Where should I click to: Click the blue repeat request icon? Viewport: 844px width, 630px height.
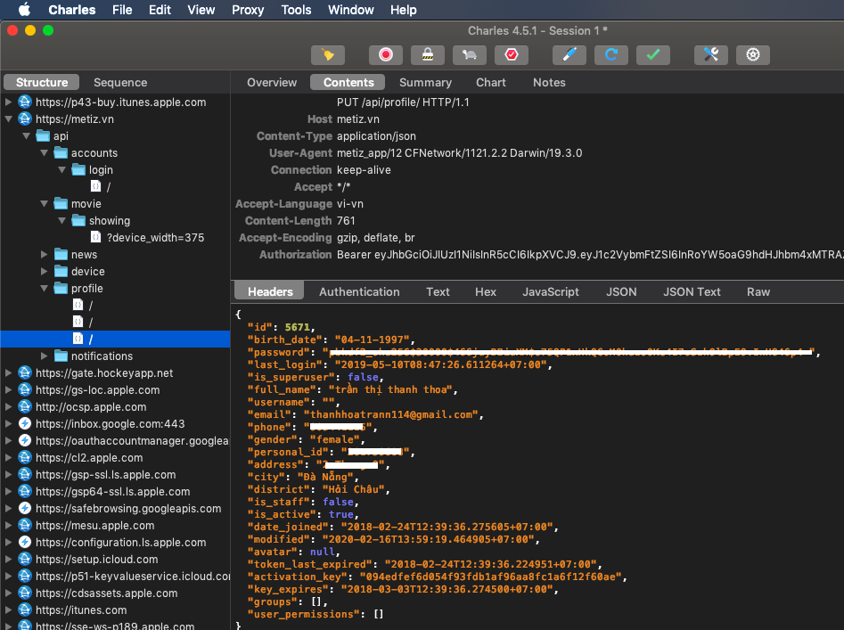click(611, 55)
